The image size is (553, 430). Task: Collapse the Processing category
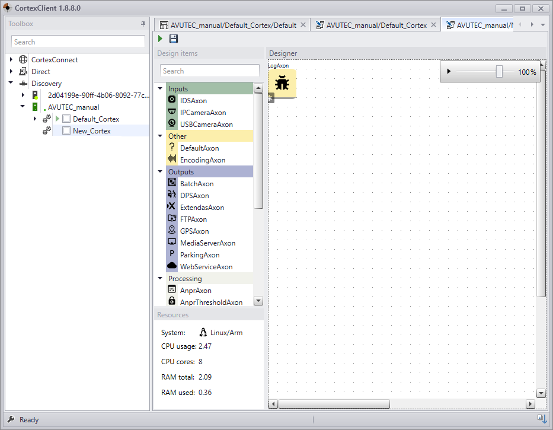tap(160, 278)
